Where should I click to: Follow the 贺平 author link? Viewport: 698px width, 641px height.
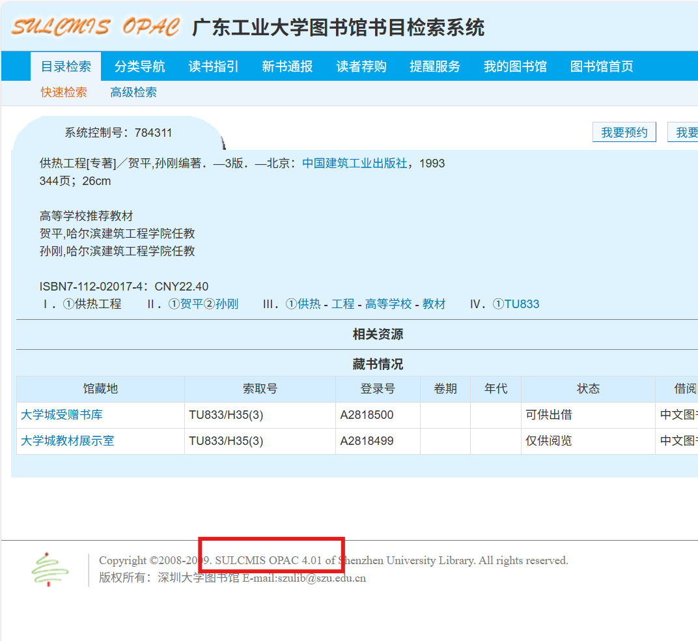(191, 304)
